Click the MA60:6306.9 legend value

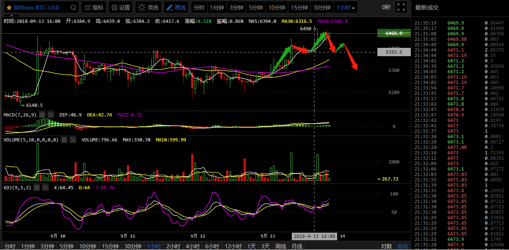[332, 21]
